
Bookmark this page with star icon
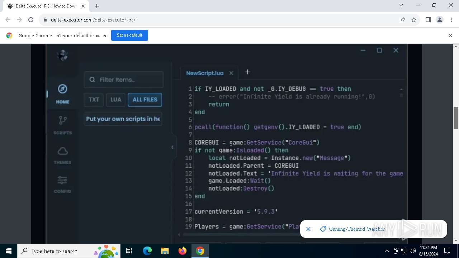[x=414, y=20]
